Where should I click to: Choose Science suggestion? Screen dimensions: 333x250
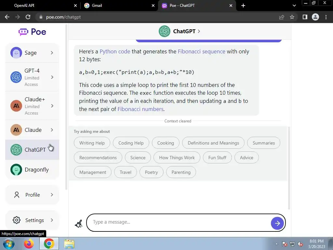coord(138,158)
